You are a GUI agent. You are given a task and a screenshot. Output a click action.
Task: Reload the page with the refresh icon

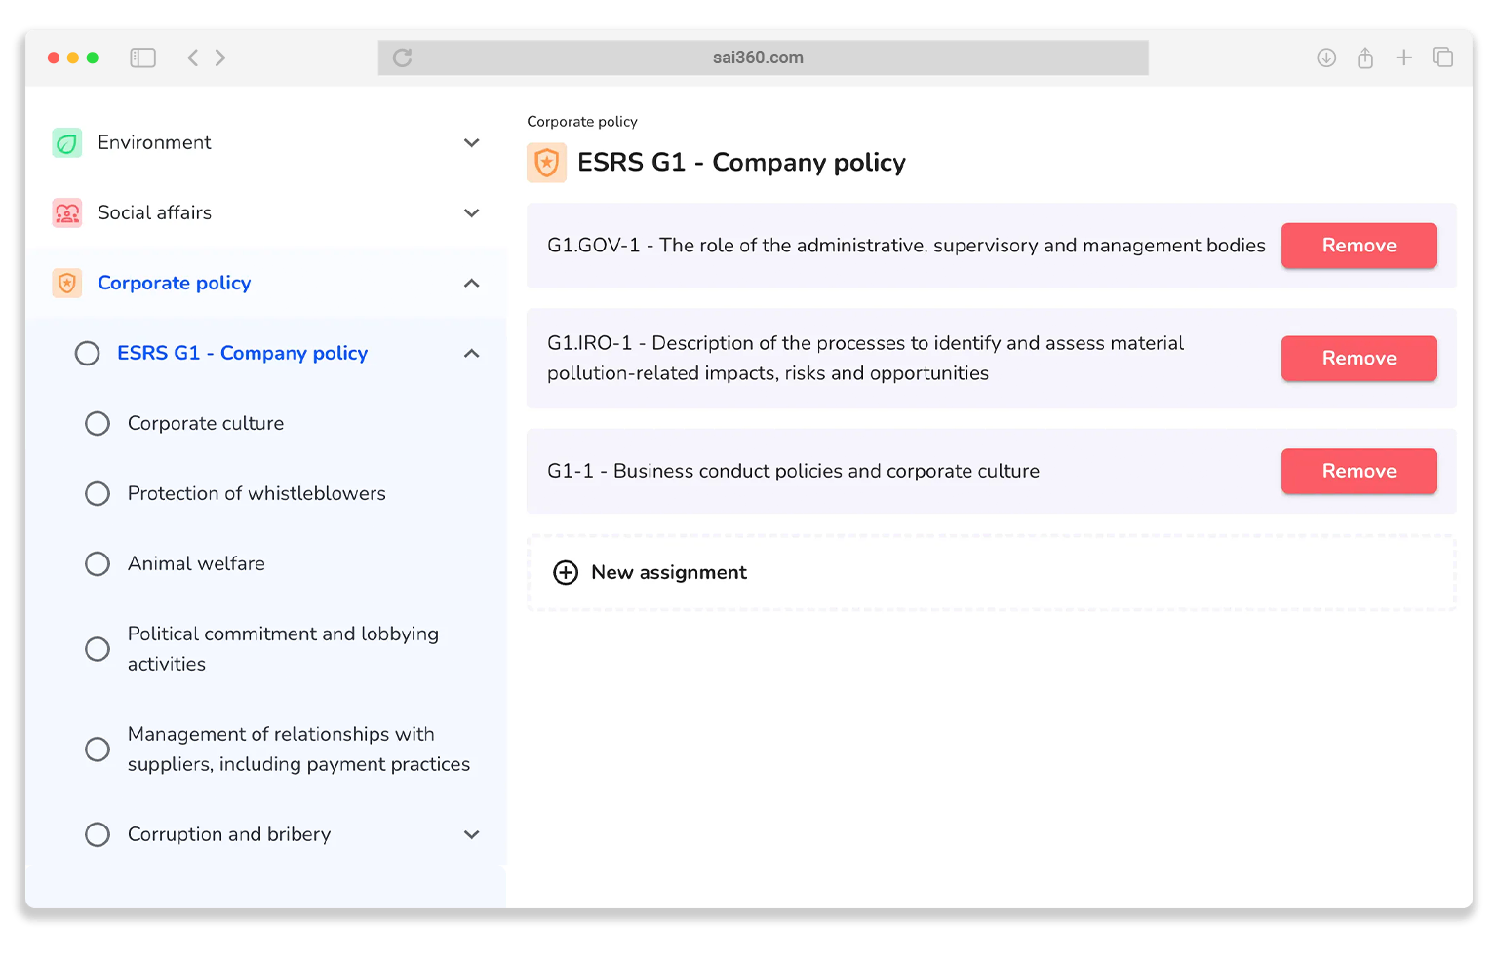pyautogui.click(x=402, y=58)
